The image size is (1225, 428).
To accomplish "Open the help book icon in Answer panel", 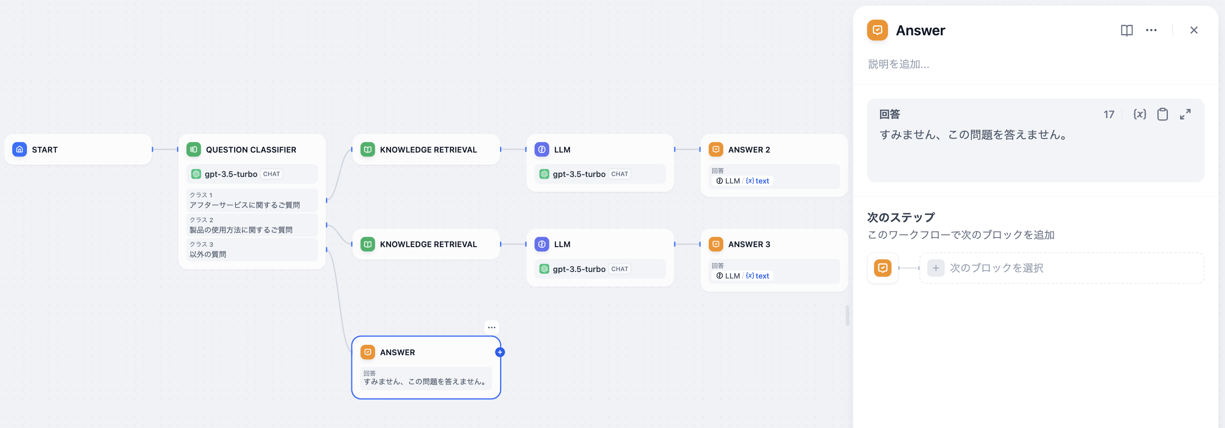I will click(x=1126, y=31).
